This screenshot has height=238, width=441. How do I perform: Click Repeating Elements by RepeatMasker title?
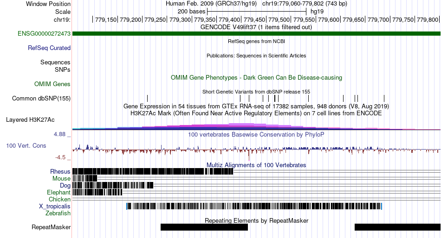tap(256, 220)
